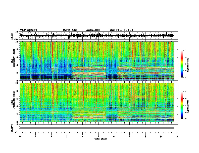Click the "-3" label on ch.2 color bar
This screenshot has height=153, width=199.
click(185, 92)
